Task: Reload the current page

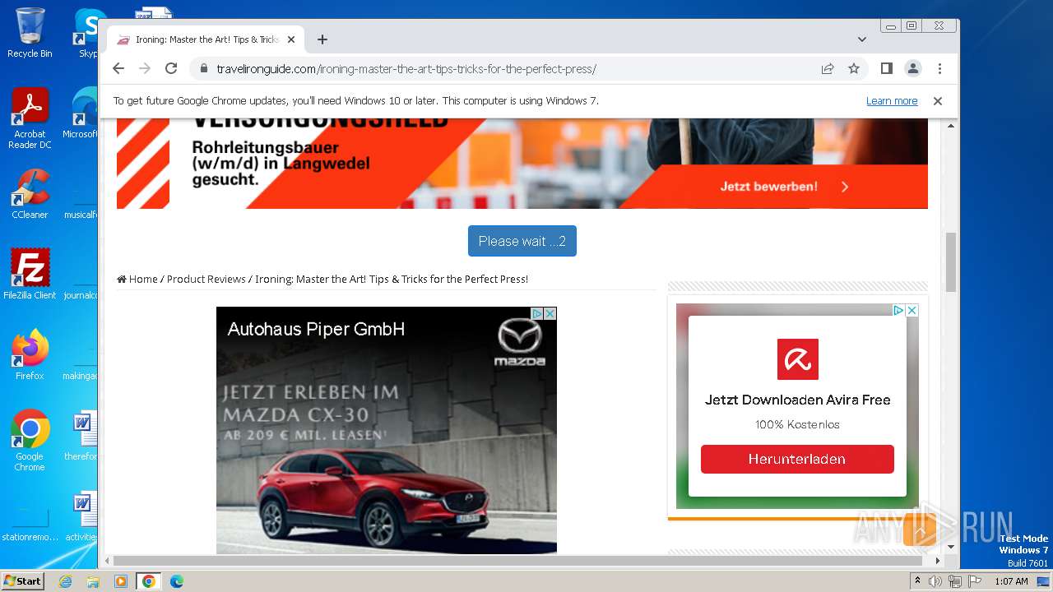Action: pos(171,69)
